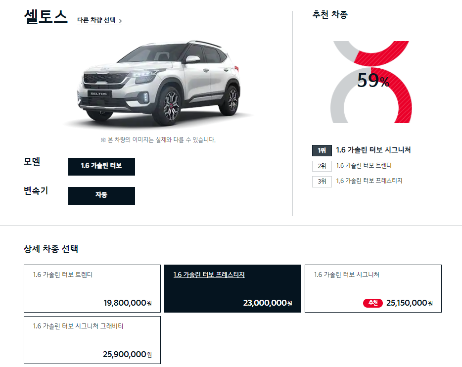Click the 셀토스 heading title

pos(46,17)
